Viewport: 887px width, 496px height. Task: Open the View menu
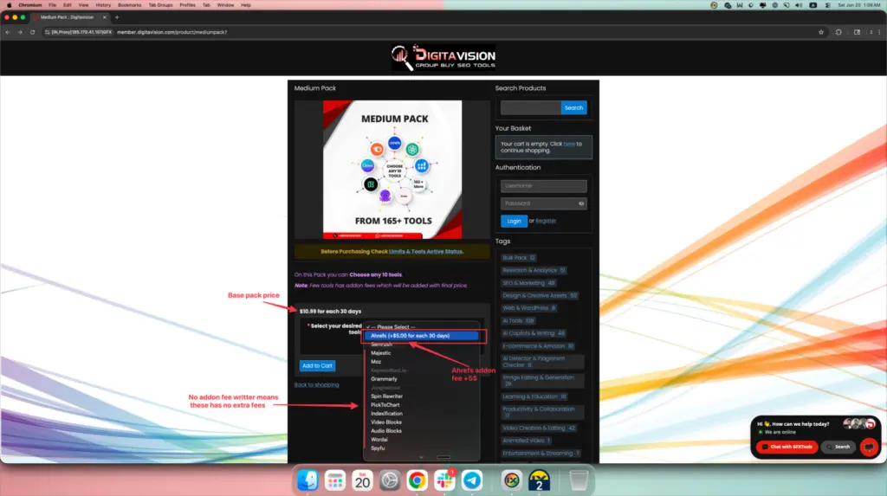(x=83, y=5)
